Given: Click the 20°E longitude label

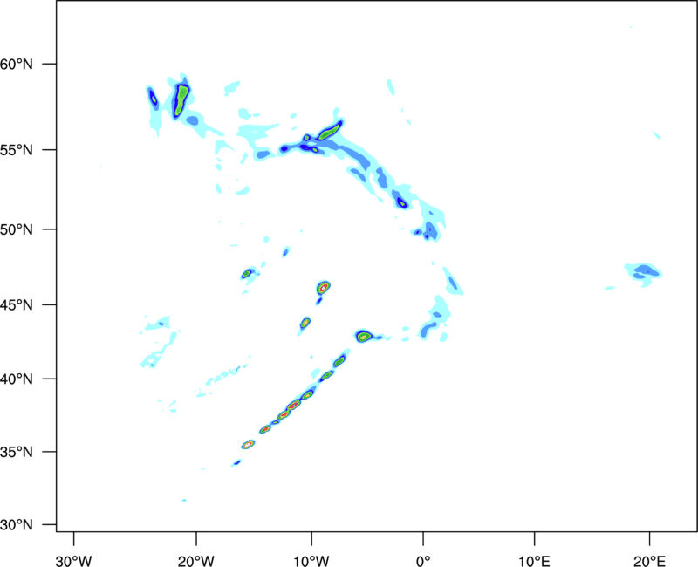Looking at the screenshot, I should [649, 561].
